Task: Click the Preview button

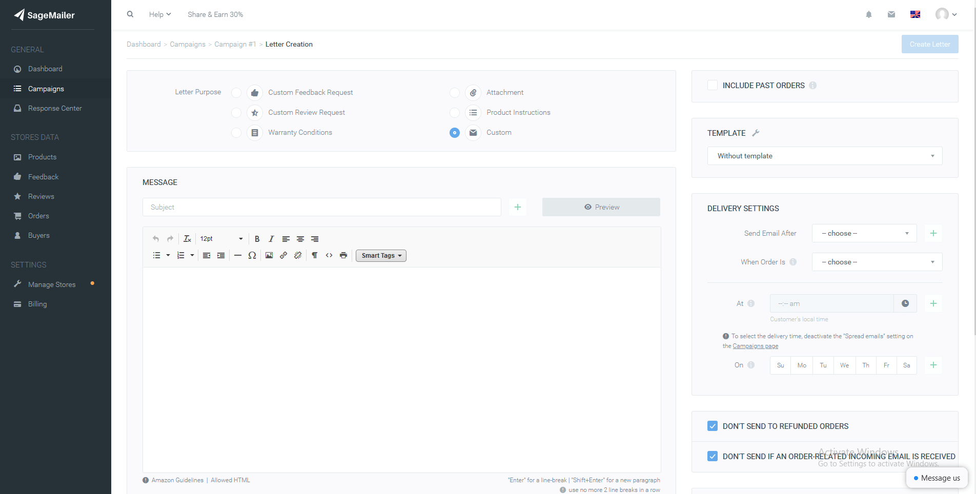Action: tap(601, 207)
